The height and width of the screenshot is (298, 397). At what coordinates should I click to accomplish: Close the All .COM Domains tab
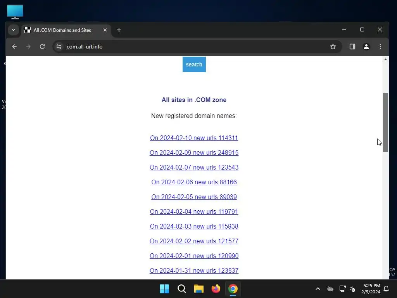[x=105, y=30]
